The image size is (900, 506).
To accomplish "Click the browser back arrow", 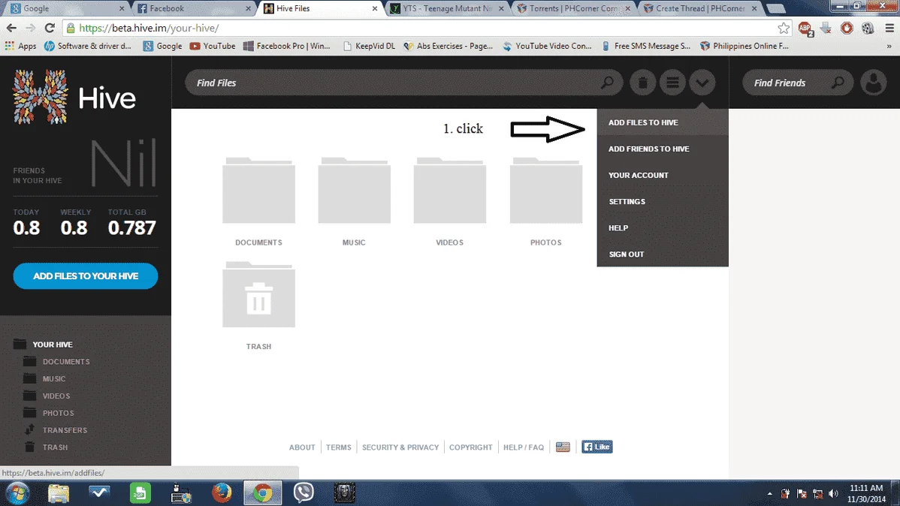I will click(11, 28).
